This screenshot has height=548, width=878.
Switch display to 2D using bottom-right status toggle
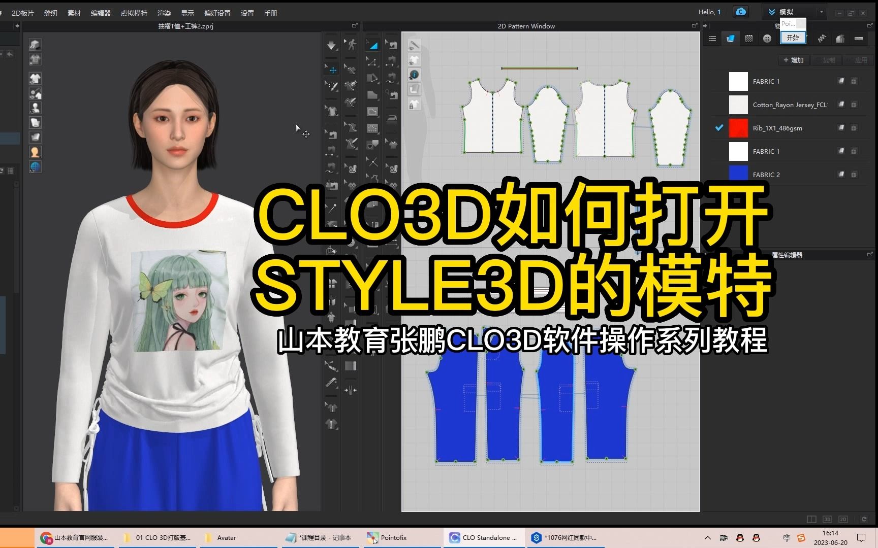click(843, 519)
